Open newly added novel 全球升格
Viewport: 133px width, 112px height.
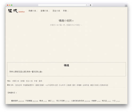point(86,85)
